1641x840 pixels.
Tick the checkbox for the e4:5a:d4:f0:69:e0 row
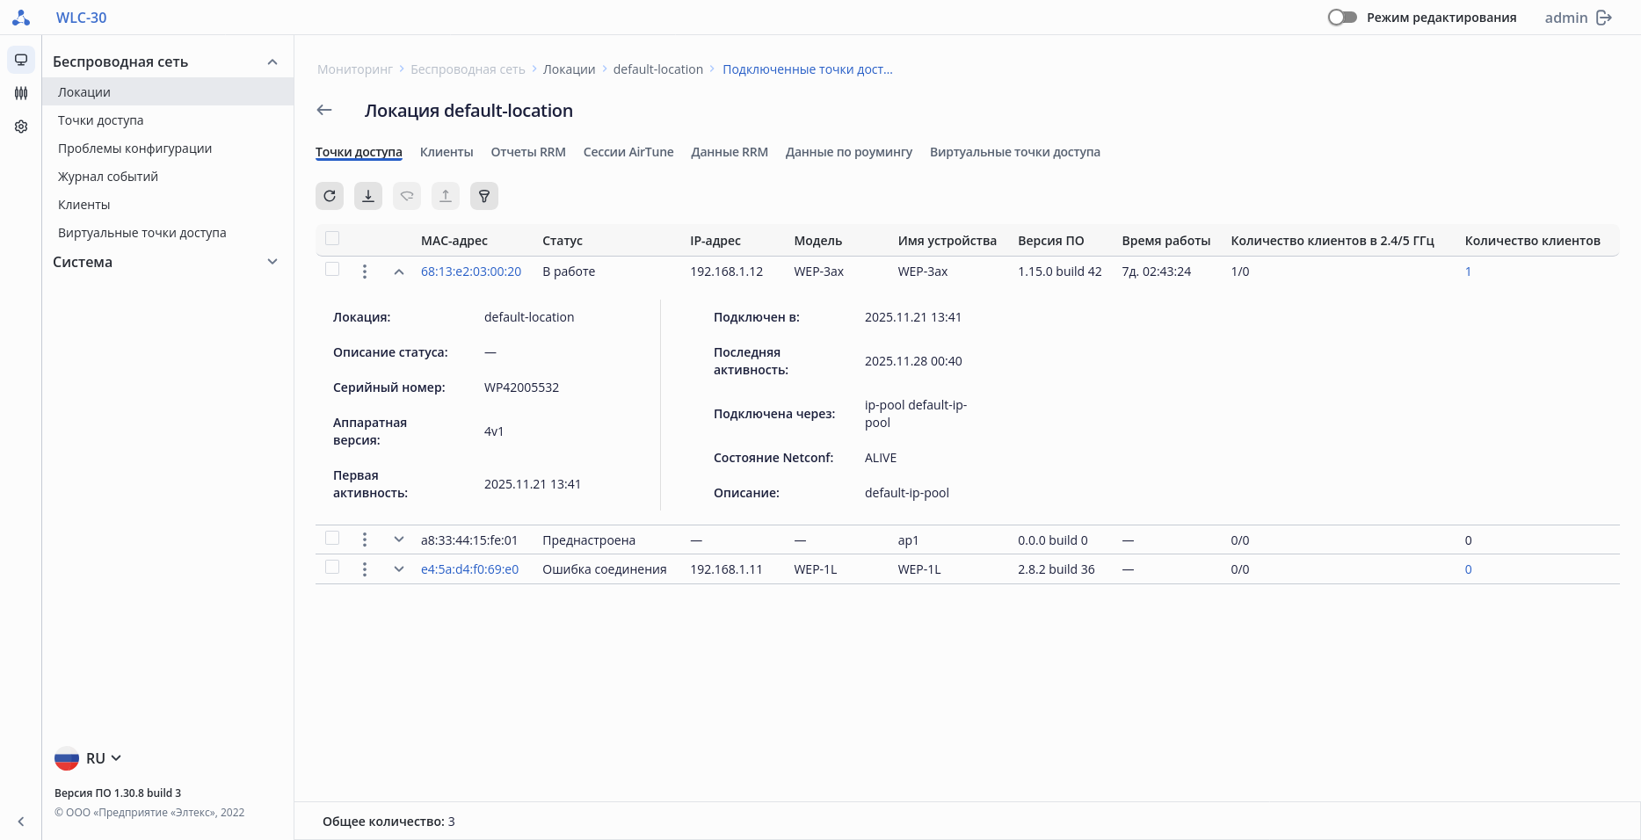332,568
